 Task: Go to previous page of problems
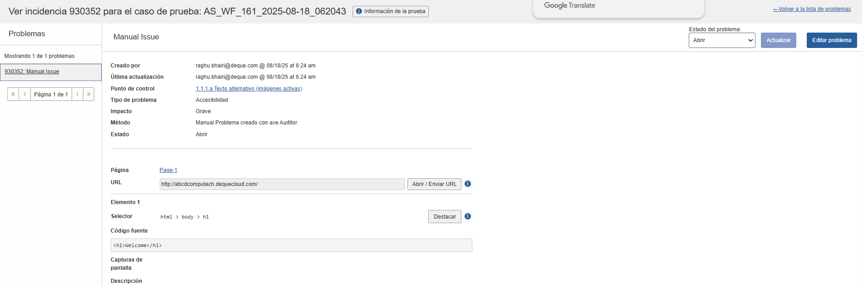25,94
